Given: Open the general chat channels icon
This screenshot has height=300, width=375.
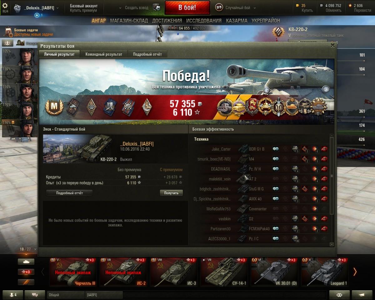Looking at the screenshot, I should click(35, 295).
